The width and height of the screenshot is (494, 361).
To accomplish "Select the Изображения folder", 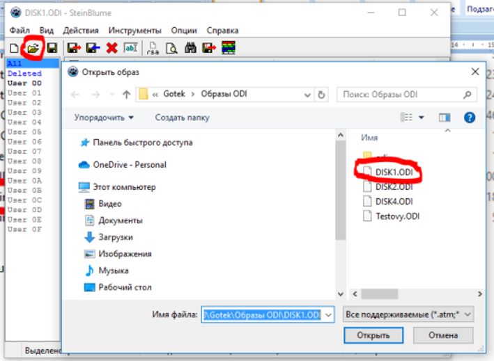I will (118, 254).
